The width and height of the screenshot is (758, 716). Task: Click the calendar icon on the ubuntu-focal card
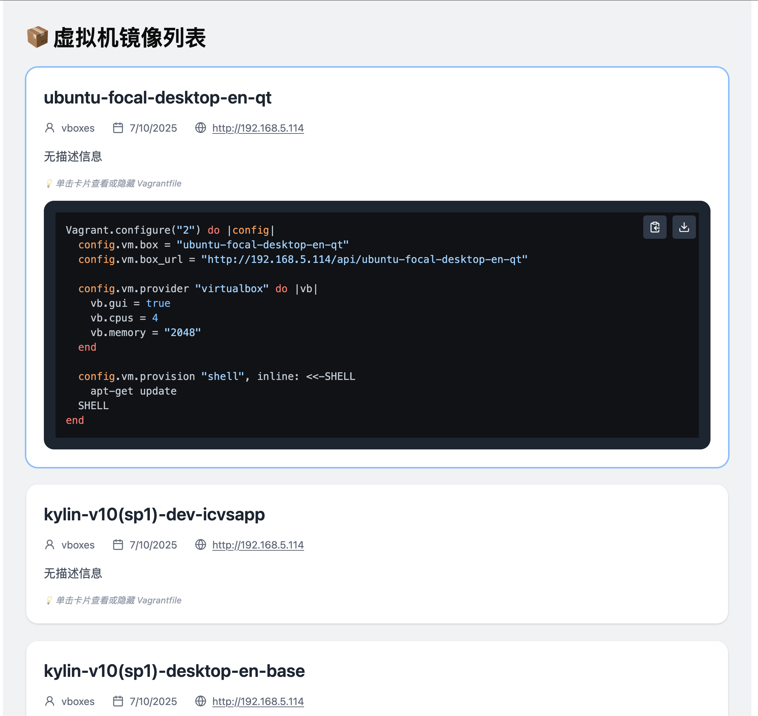tap(118, 128)
